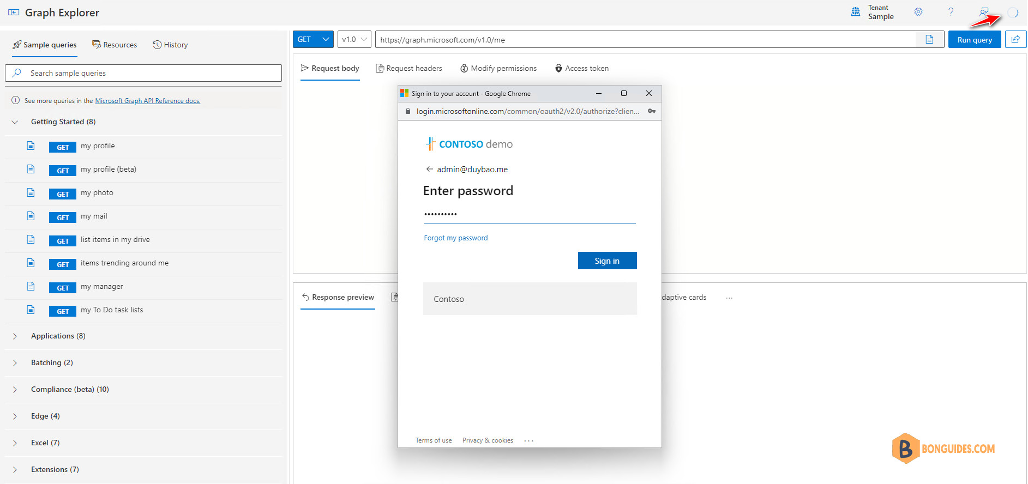This screenshot has width=1028, height=484.
Task: Switch to the Resources tab
Action: point(115,45)
